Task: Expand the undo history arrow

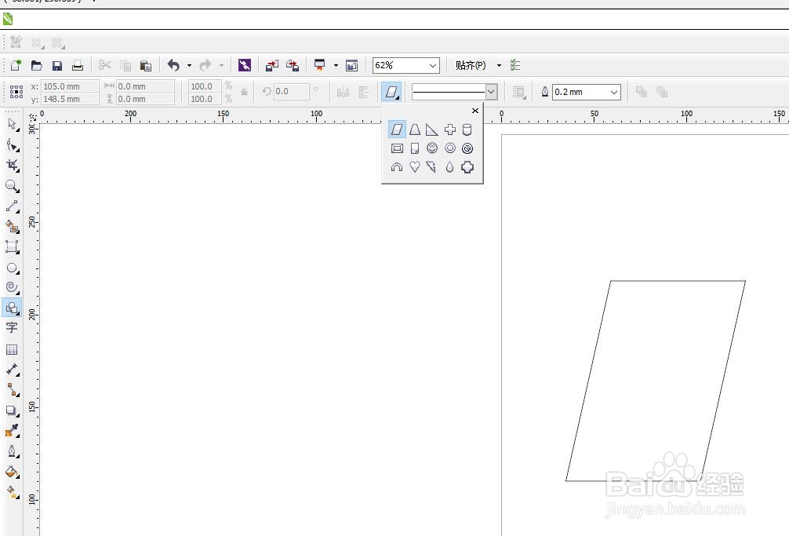Action: coord(189,65)
